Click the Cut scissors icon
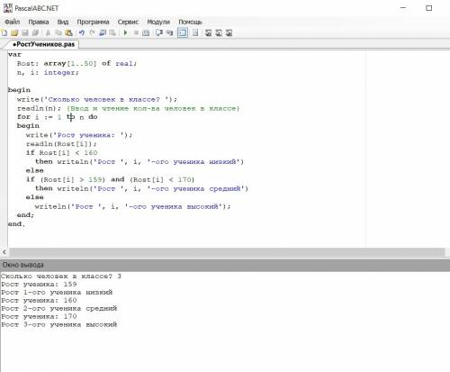Image resolution: width=450 pixels, height=372 pixels. [48, 32]
